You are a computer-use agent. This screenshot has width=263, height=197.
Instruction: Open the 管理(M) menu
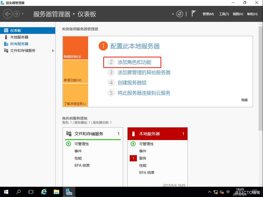point(208,14)
